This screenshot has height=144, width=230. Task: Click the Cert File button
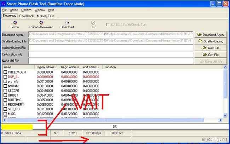click(x=210, y=55)
